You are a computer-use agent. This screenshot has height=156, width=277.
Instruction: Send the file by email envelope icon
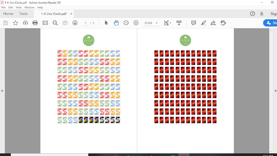tap(45, 23)
